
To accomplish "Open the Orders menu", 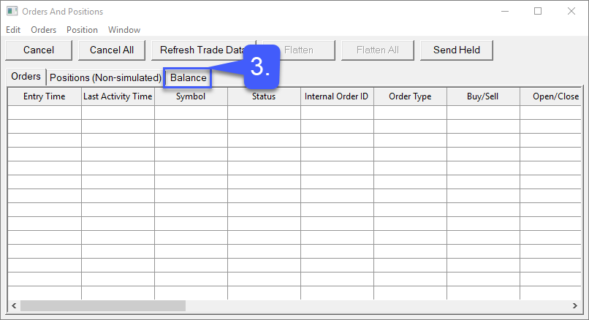I will 44,30.
